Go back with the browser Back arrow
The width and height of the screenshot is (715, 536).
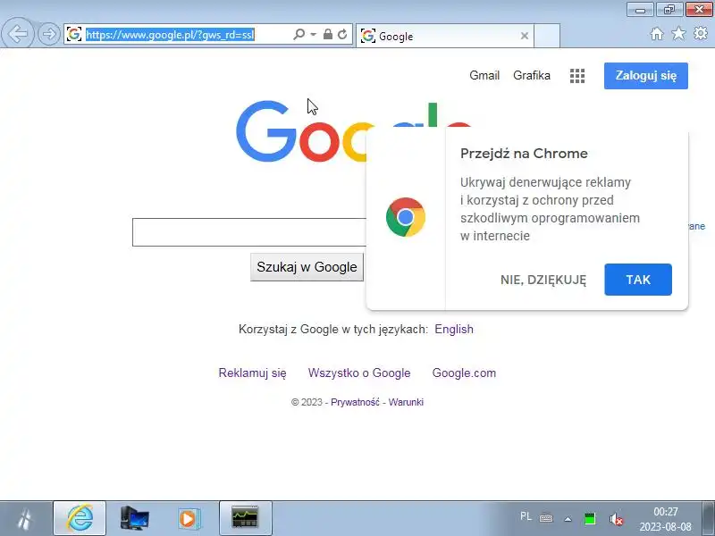coord(18,33)
